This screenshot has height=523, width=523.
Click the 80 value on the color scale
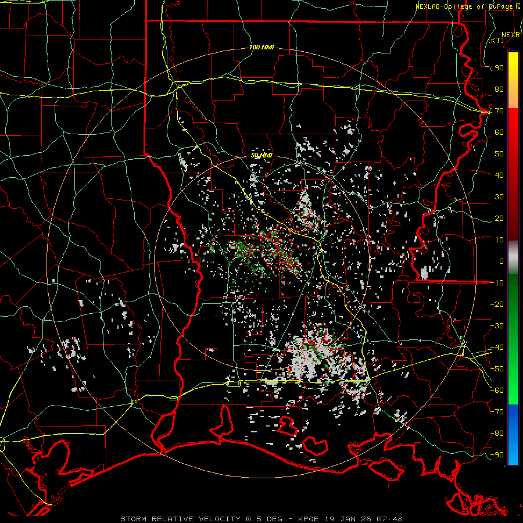499,89
